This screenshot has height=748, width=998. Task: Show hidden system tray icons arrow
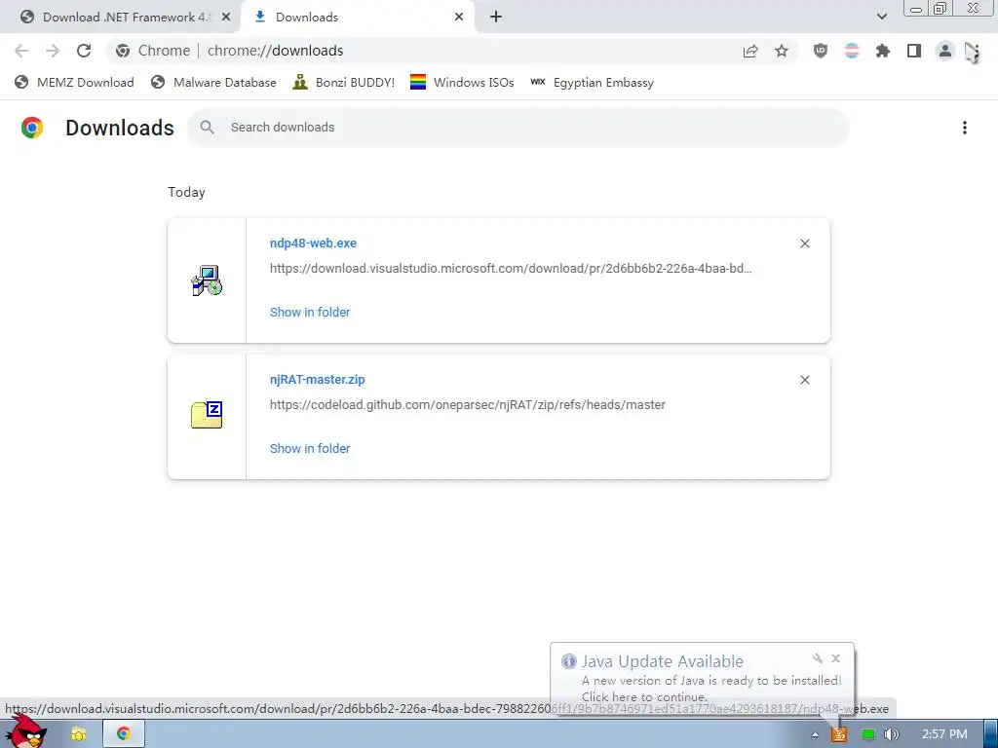tap(815, 734)
